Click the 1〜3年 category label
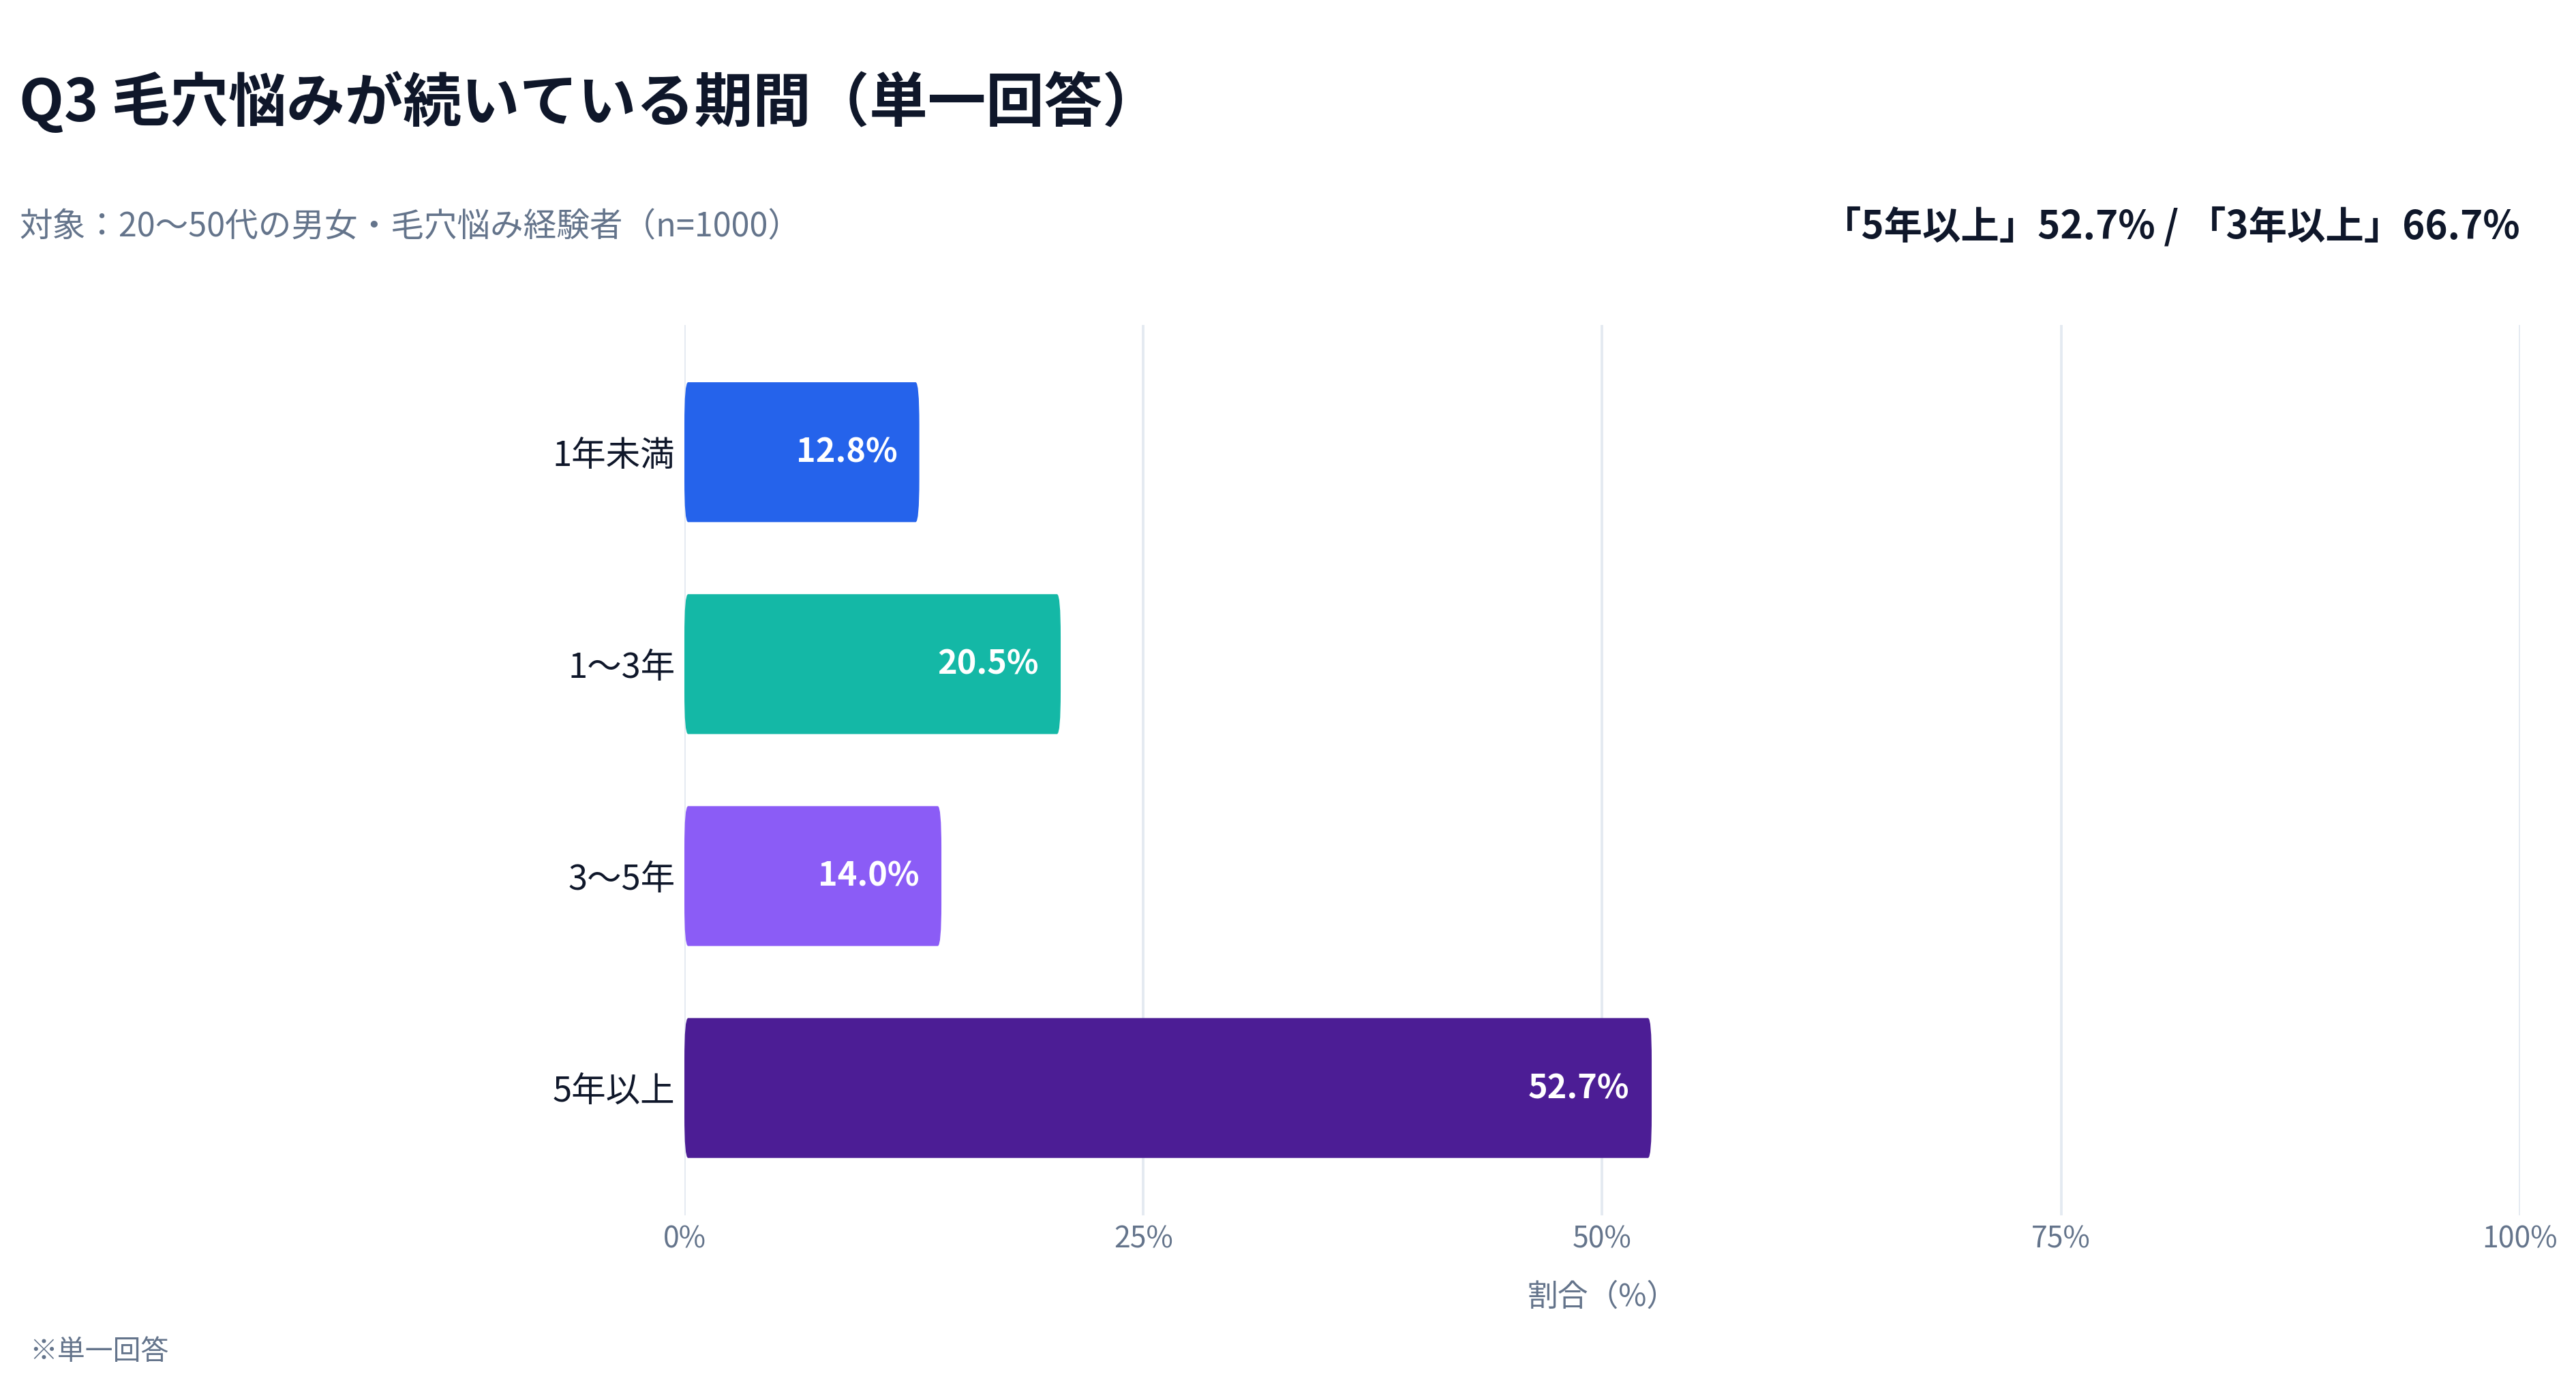The width and height of the screenshot is (2576, 1385). tap(621, 666)
